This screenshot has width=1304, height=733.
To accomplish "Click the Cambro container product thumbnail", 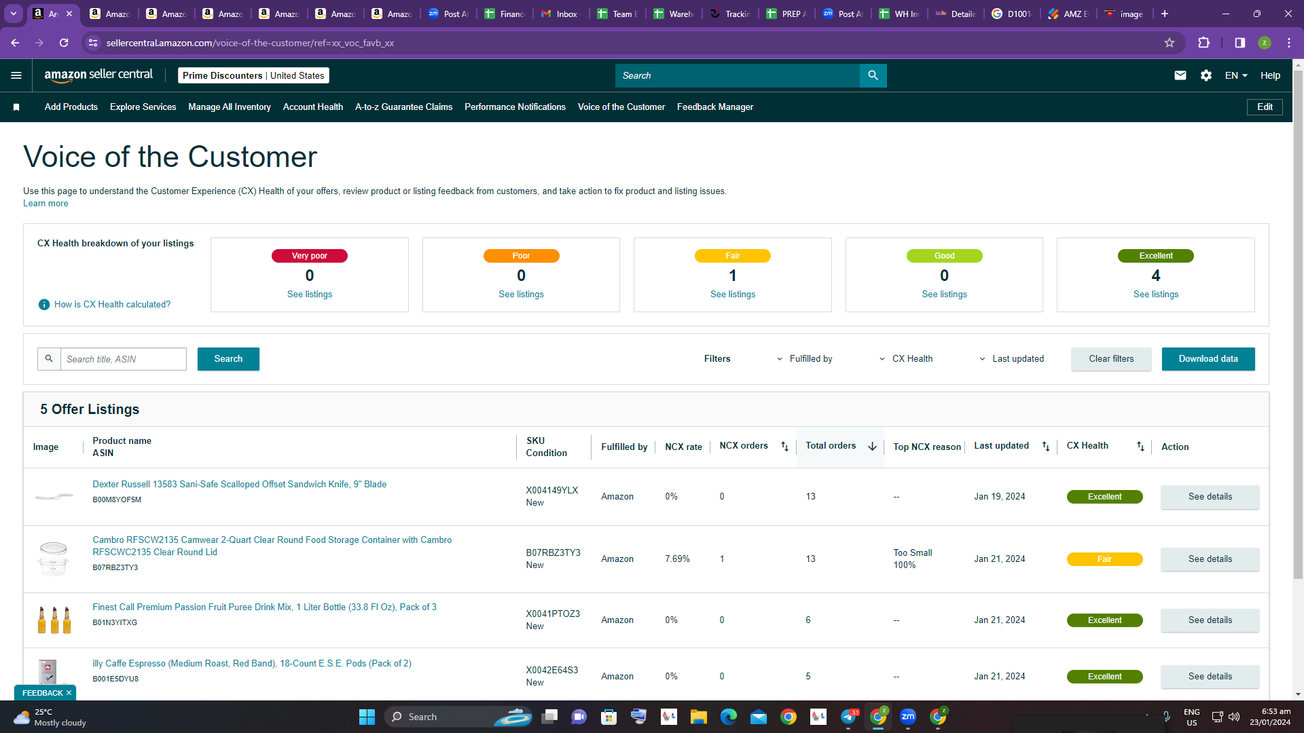I will (53, 559).
